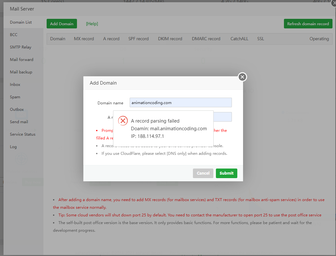Click the red error icon in failure message
This screenshot has height=256, width=336.
click(123, 121)
